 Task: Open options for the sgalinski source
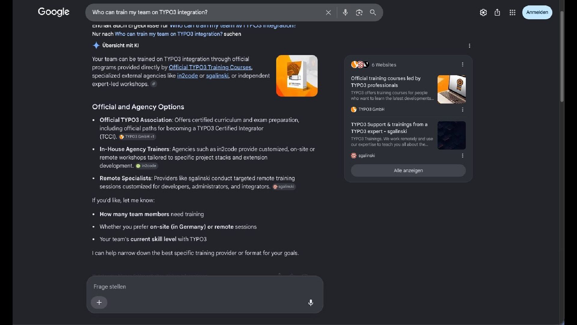[463, 156]
